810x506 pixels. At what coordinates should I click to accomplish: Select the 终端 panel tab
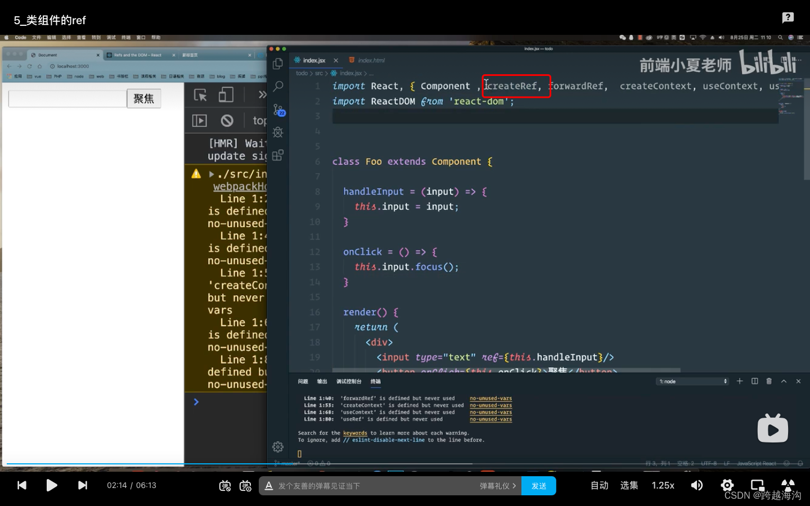click(376, 381)
